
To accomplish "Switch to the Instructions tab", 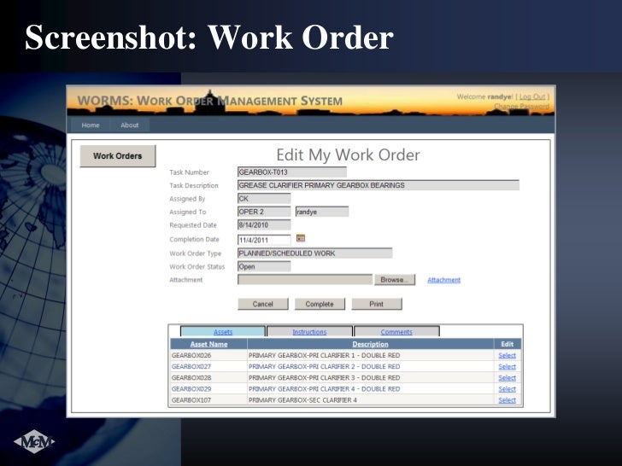I will [x=309, y=332].
